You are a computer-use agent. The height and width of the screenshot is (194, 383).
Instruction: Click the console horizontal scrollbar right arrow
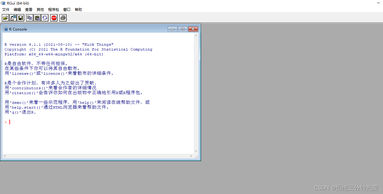[191, 156]
